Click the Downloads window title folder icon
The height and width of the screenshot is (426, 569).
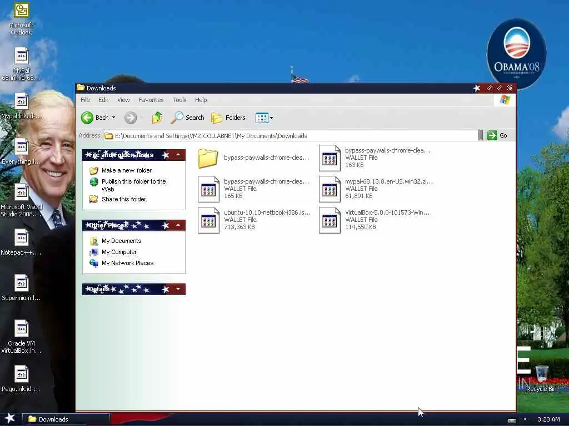[x=81, y=88]
